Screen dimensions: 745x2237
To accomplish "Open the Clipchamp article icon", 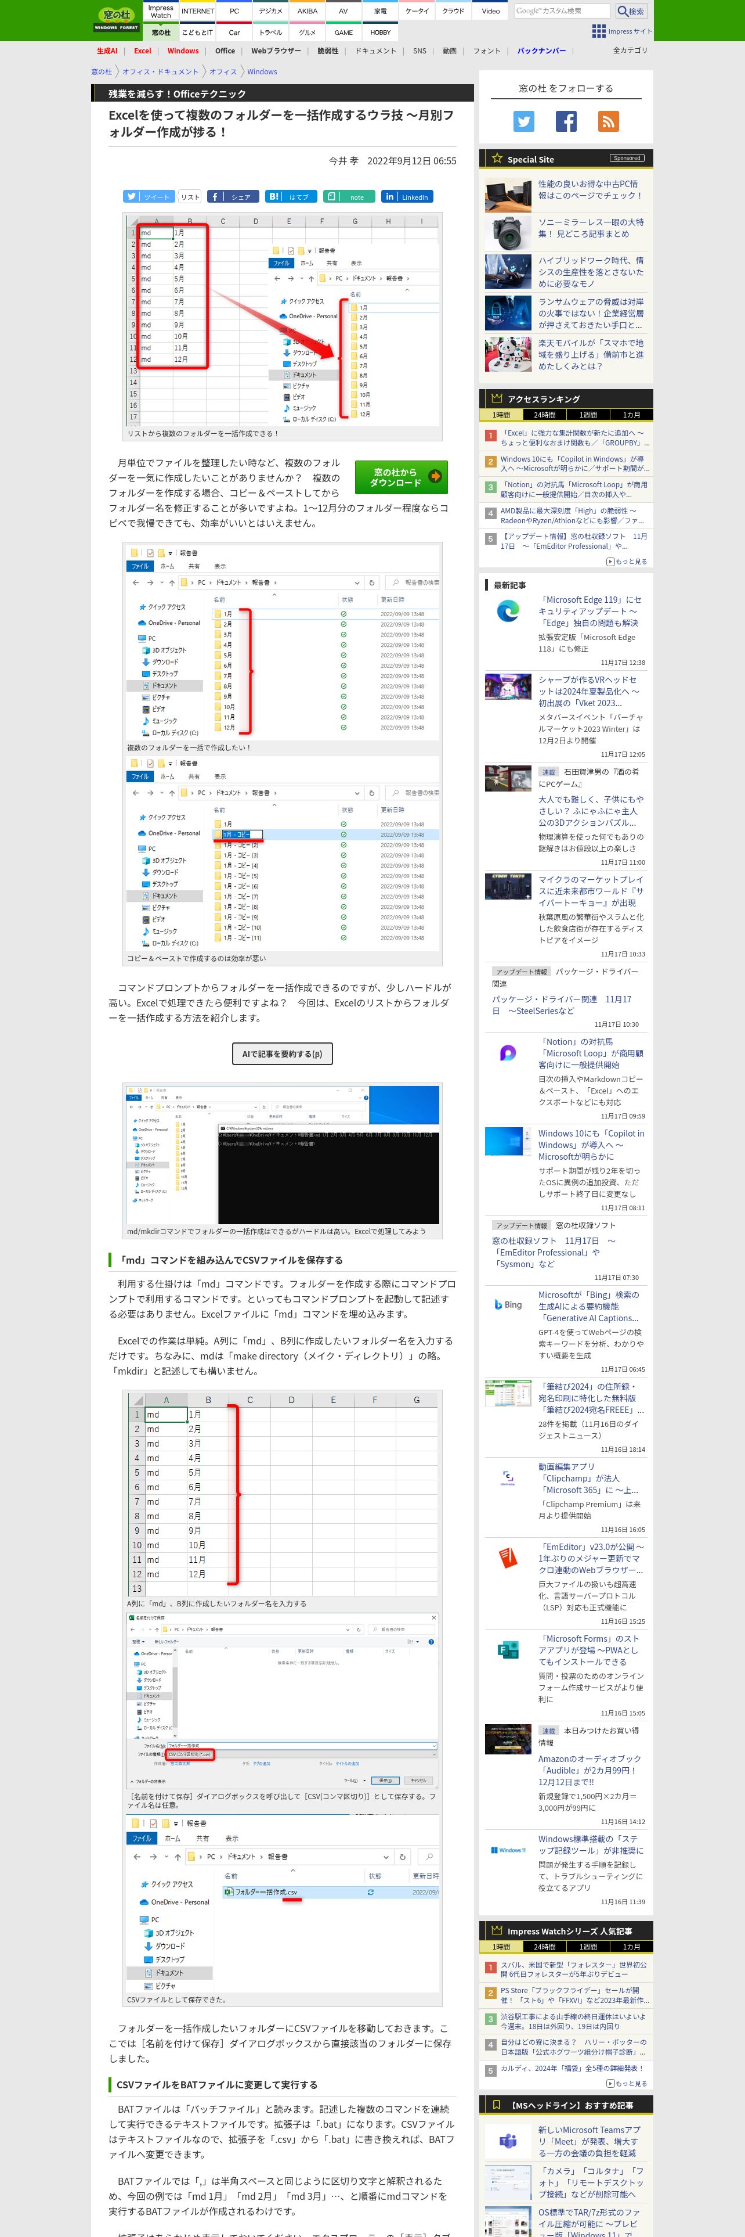I will 508,1477.
